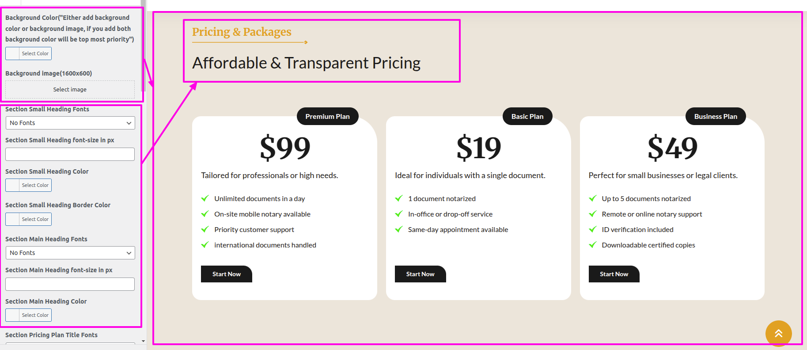The image size is (807, 350).
Task: Pick Section Small Heading Border Color swatch
Action: [x=13, y=219]
